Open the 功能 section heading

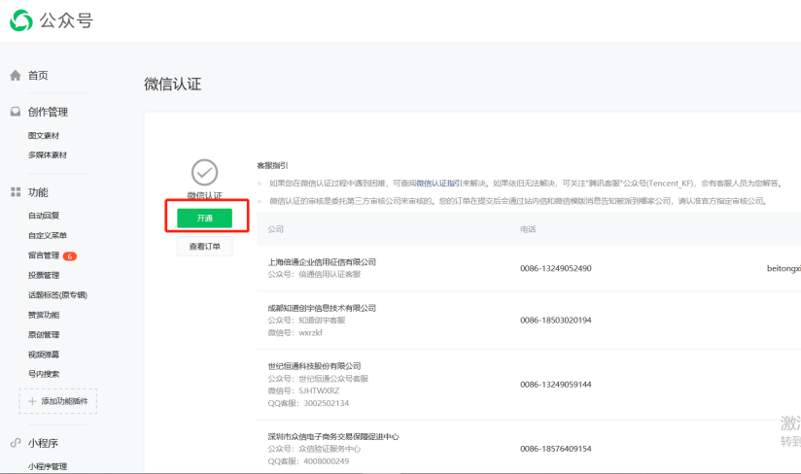[38, 192]
